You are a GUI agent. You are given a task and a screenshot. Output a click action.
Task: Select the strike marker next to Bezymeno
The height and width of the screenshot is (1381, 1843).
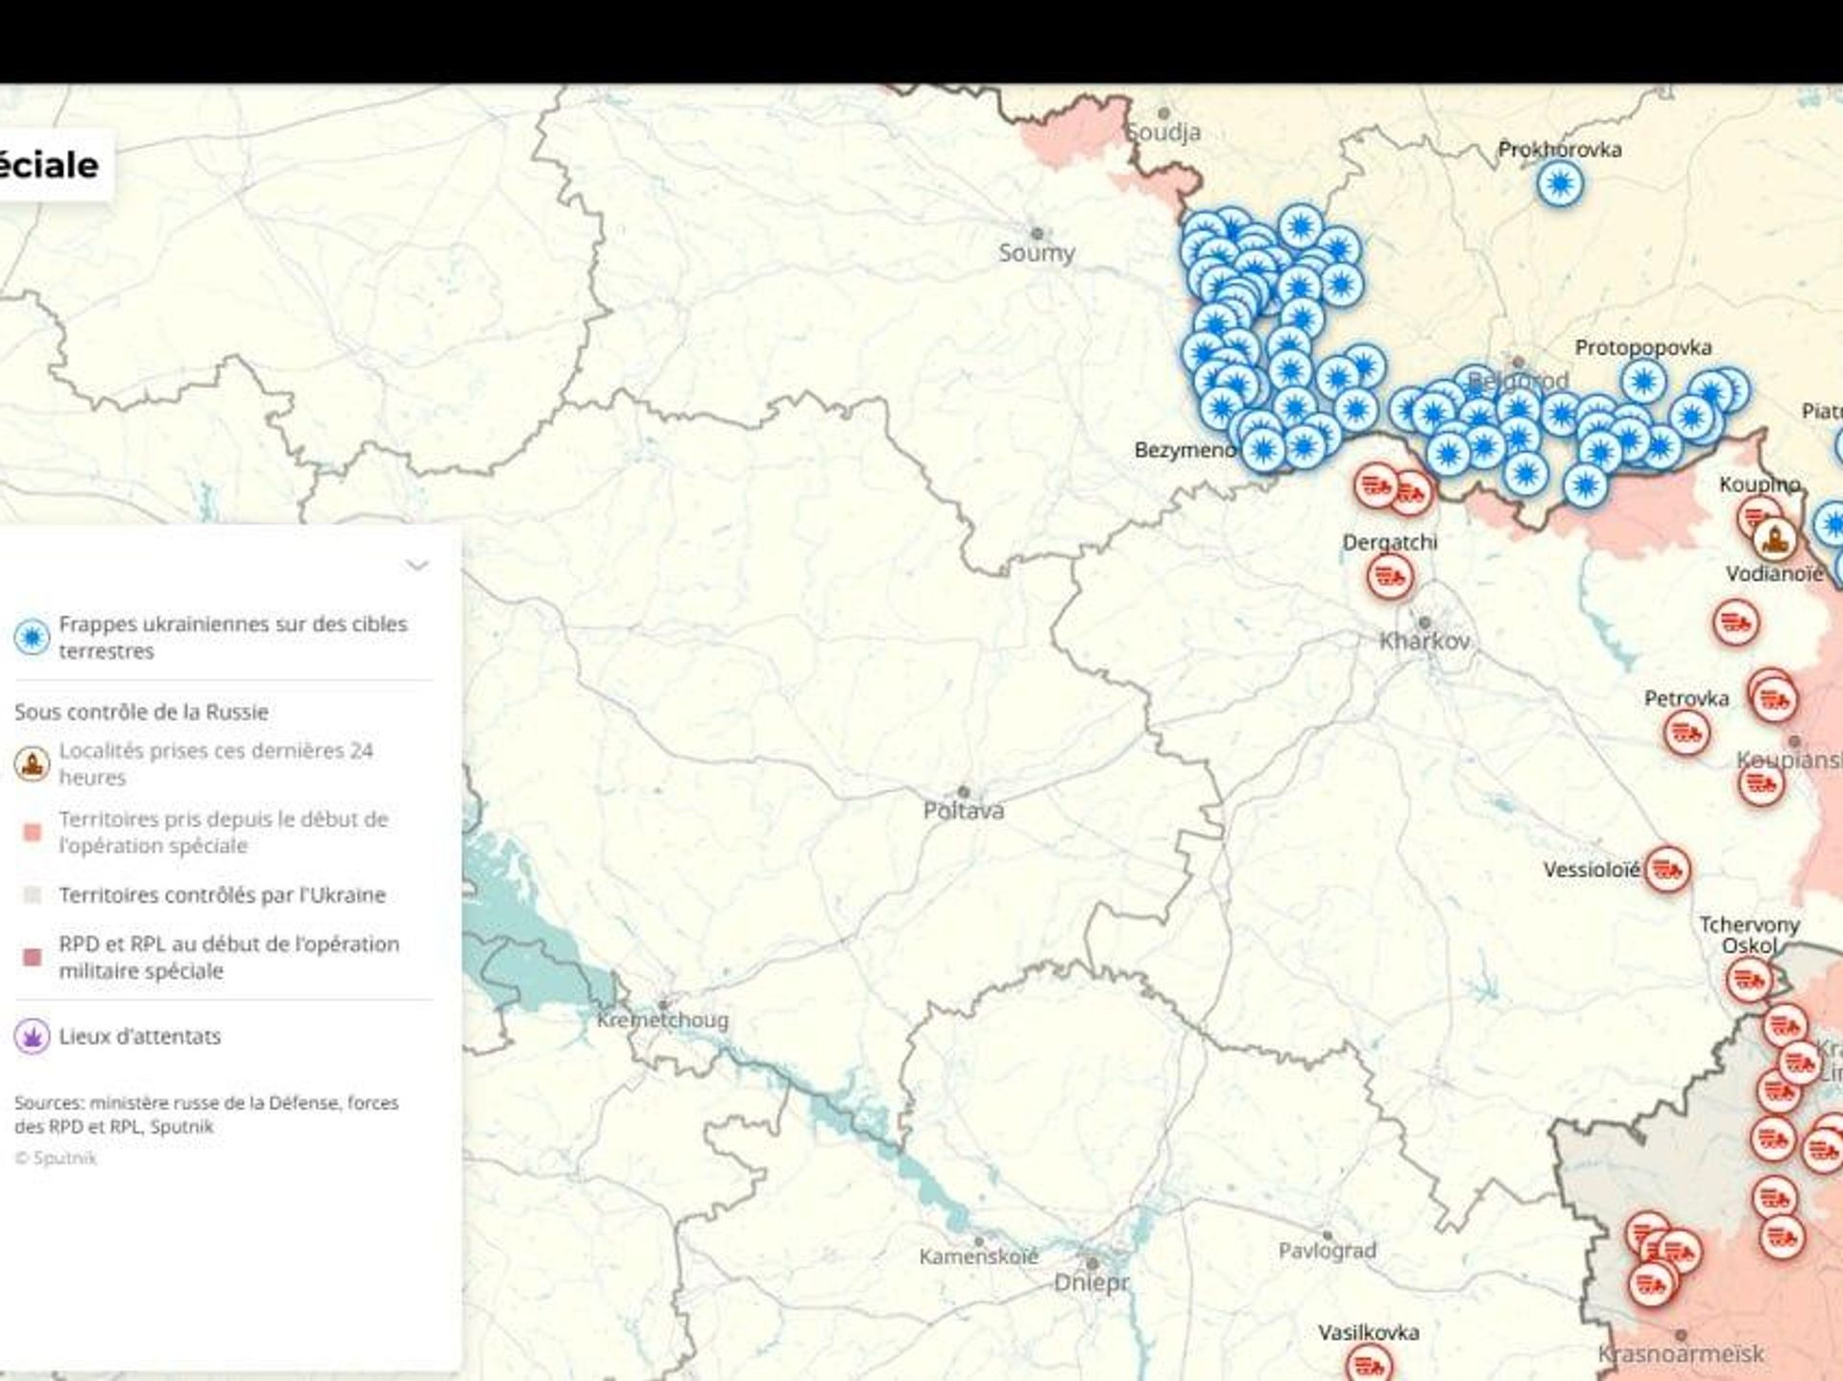(x=1263, y=448)
